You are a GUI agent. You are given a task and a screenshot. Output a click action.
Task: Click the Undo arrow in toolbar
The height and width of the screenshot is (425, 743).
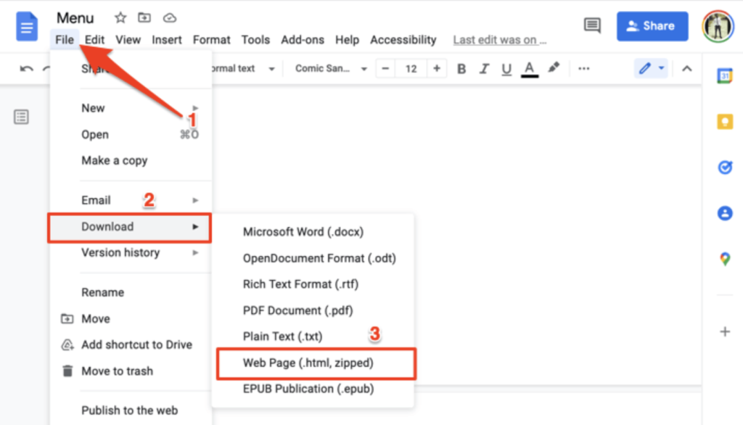click(x=27, y=69)
